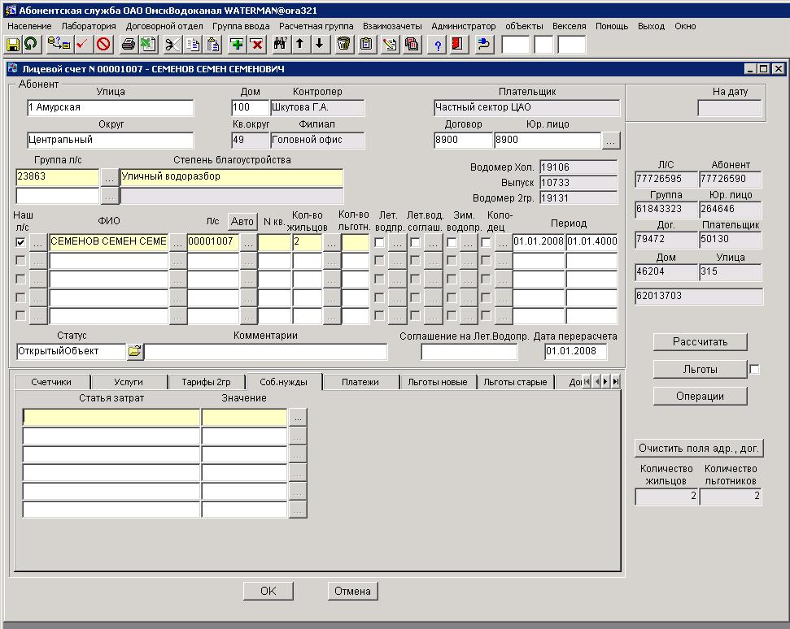The image size is (790, 629).
Task: Uncheck the 'Наш л/с' checkbox in first row
Action: (20, 242)
